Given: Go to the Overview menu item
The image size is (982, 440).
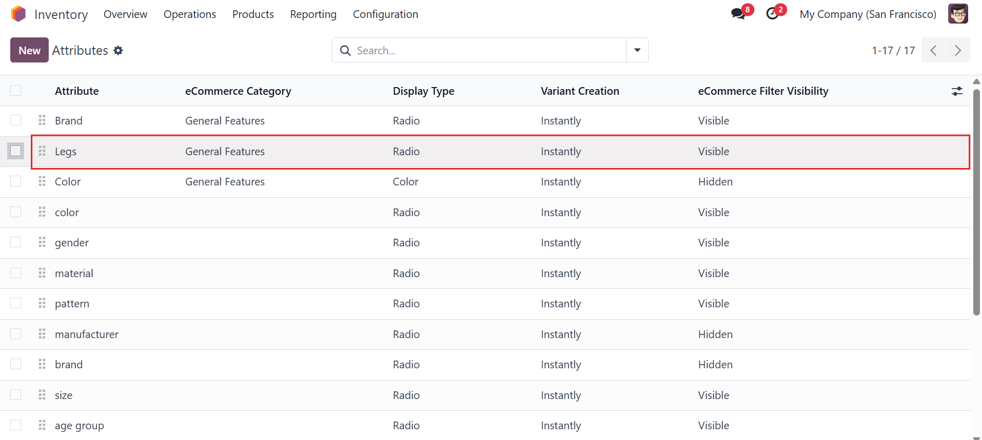Looking at the screenshot, I should [125, 14].
